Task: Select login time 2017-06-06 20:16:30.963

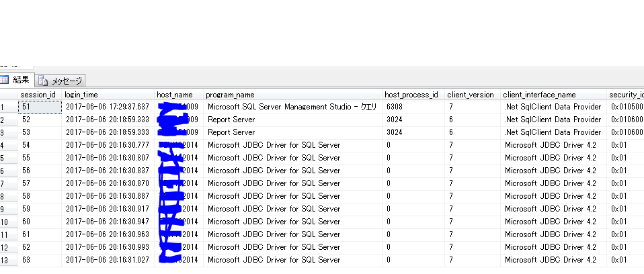Action: tap(108, 234)
